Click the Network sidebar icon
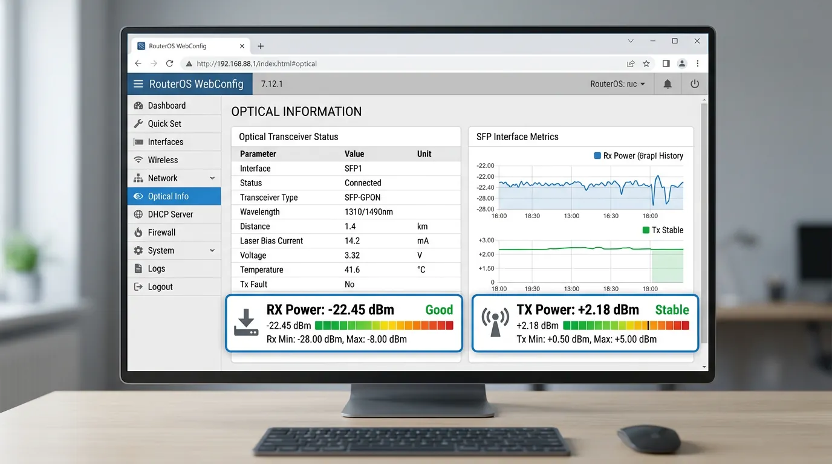This screenshot has width=832, height=464. [x=138, y=178]
